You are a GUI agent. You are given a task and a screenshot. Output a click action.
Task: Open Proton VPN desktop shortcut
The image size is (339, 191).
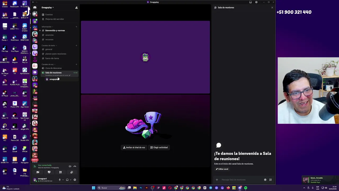(x=15, y=105)
